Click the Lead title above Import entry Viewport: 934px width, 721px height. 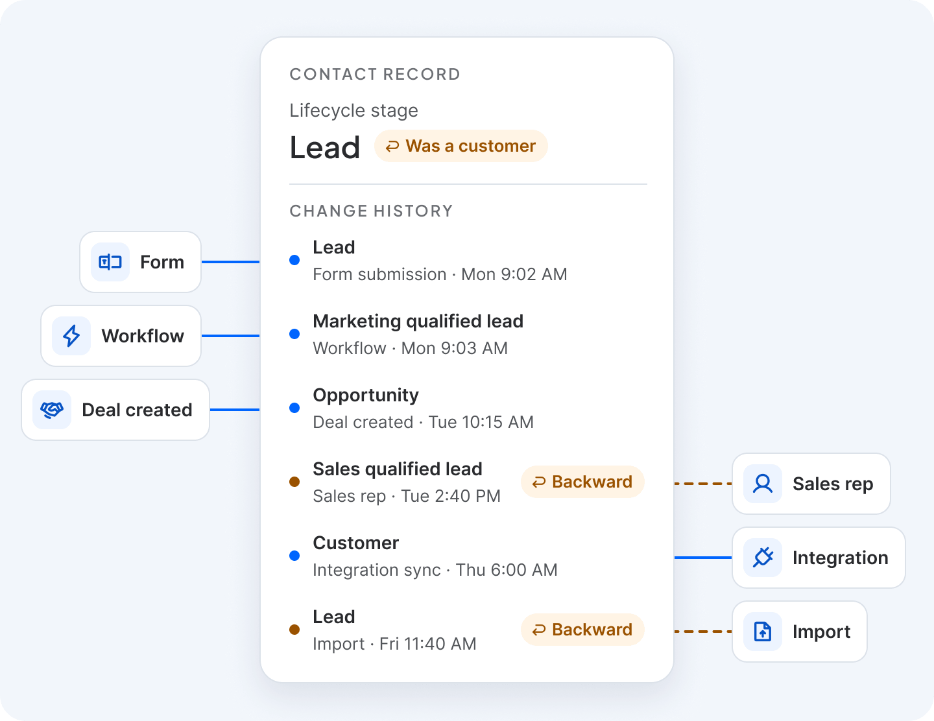[x=333, y=617]
